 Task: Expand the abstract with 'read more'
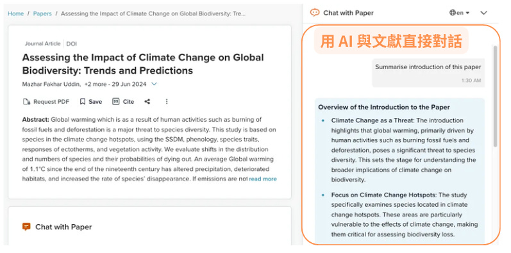pos(263,179)
